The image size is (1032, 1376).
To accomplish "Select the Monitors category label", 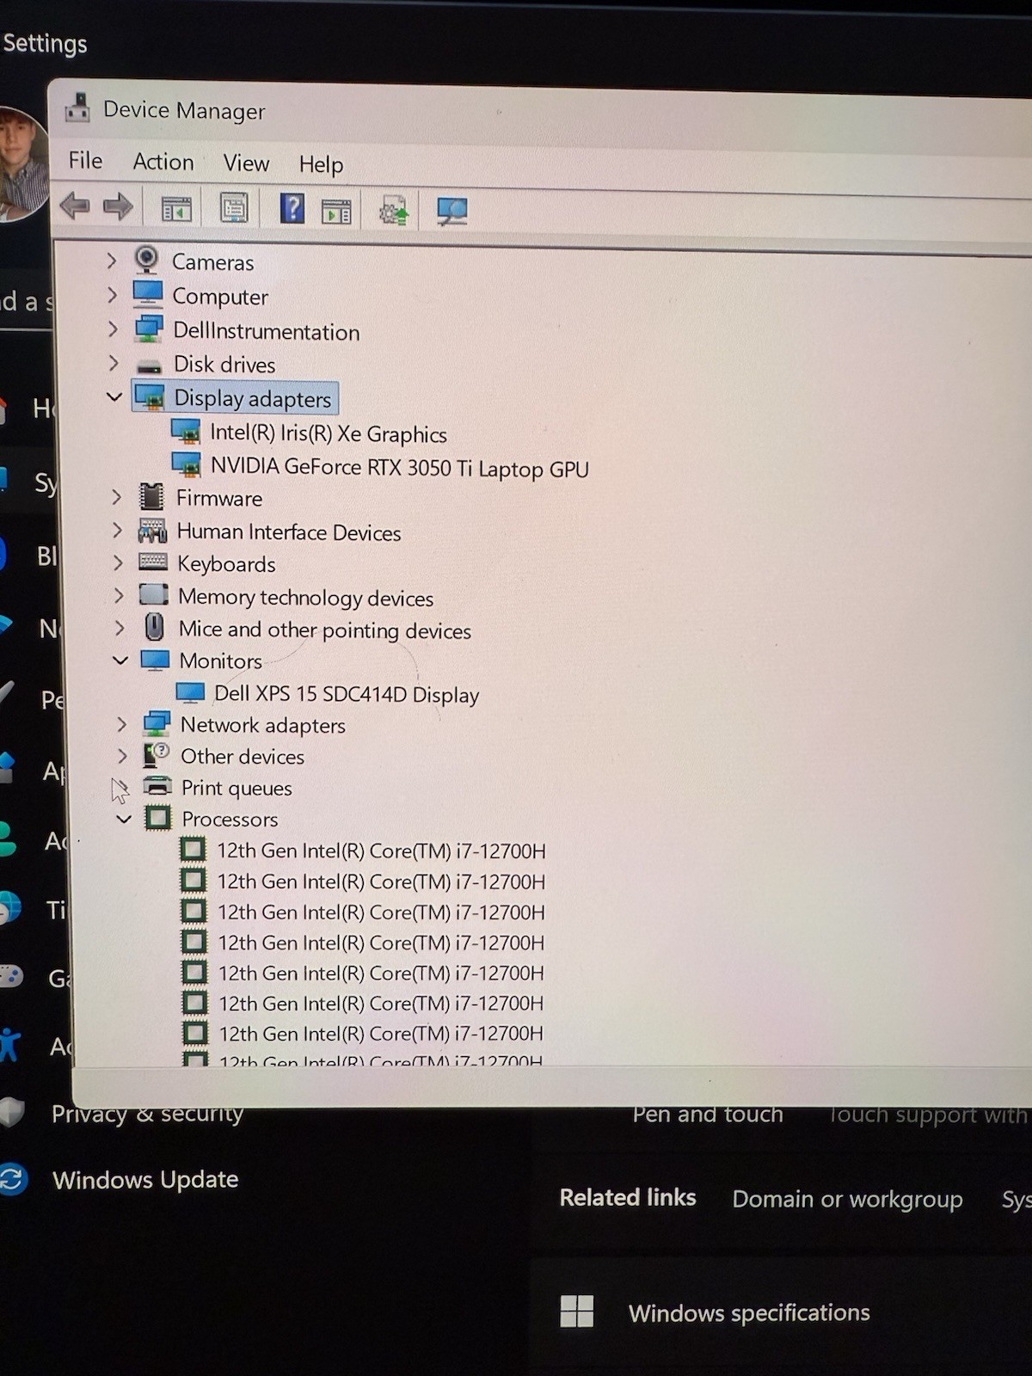I will point(221,660).
